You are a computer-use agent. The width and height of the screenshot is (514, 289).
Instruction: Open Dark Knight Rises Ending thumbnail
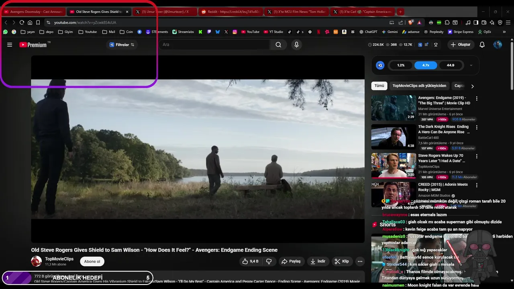(394, 136)
